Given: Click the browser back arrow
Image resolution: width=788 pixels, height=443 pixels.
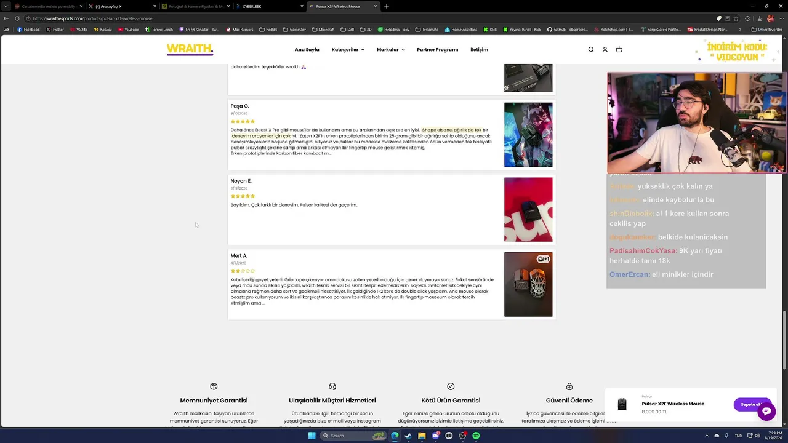Looking at the screenshot, I should [x=6, y=18].
